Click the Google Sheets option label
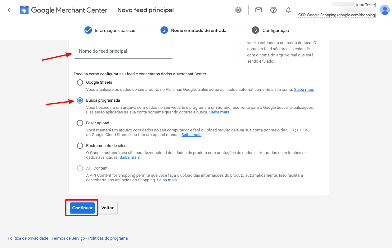This screenshot has width=392, height=248. tap(99, 82)
